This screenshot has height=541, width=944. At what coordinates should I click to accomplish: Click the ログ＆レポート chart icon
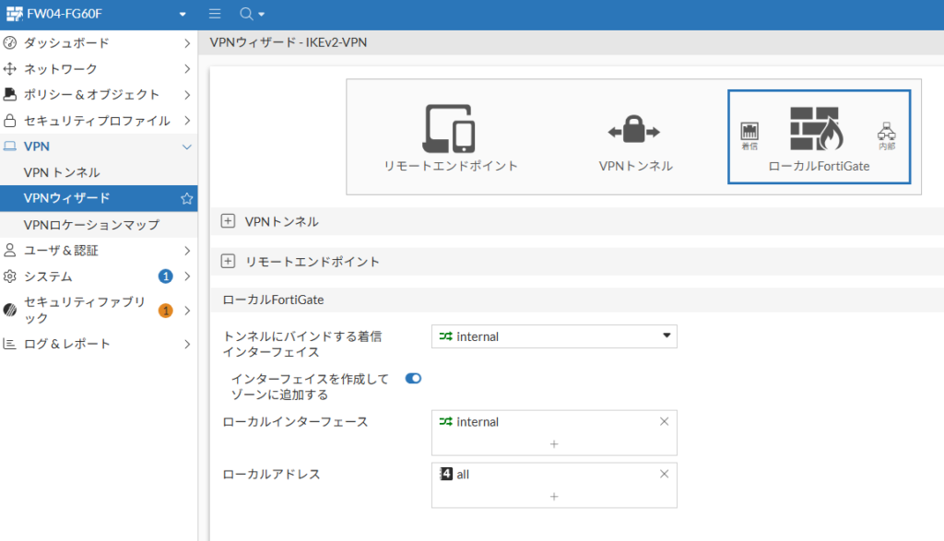(9, 344)
